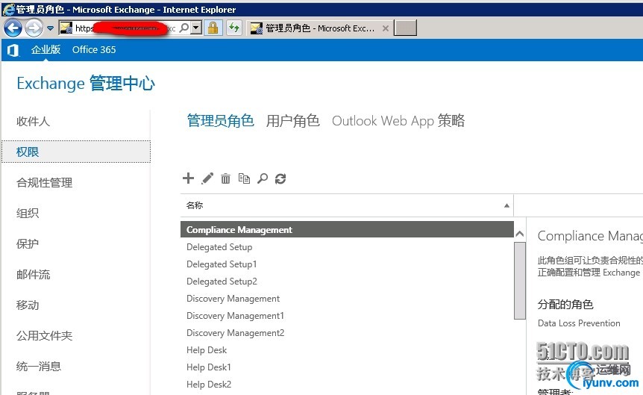Viewport: 643px width, 395px height.
Task: Select the Delegated Setup row
Action: coord(347,246)
